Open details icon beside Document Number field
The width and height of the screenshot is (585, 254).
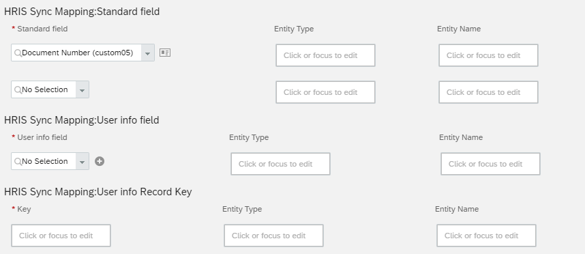[x=165, y=53]
